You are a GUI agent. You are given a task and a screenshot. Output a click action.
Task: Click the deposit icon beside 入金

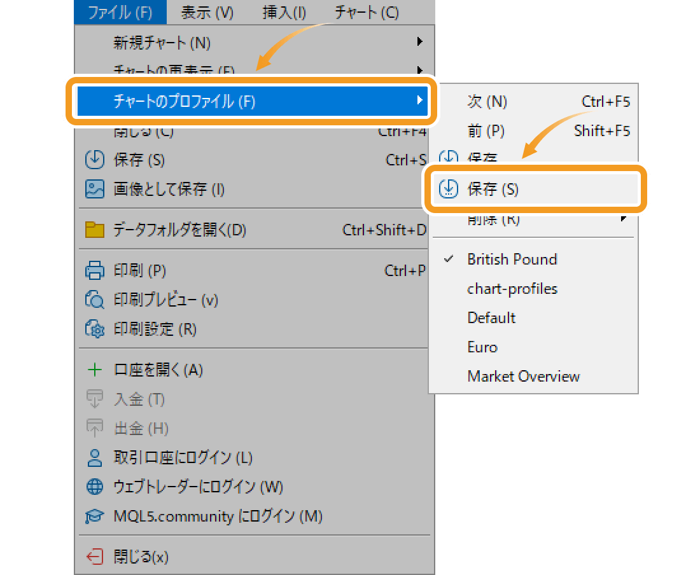click(x=95, y=399)
